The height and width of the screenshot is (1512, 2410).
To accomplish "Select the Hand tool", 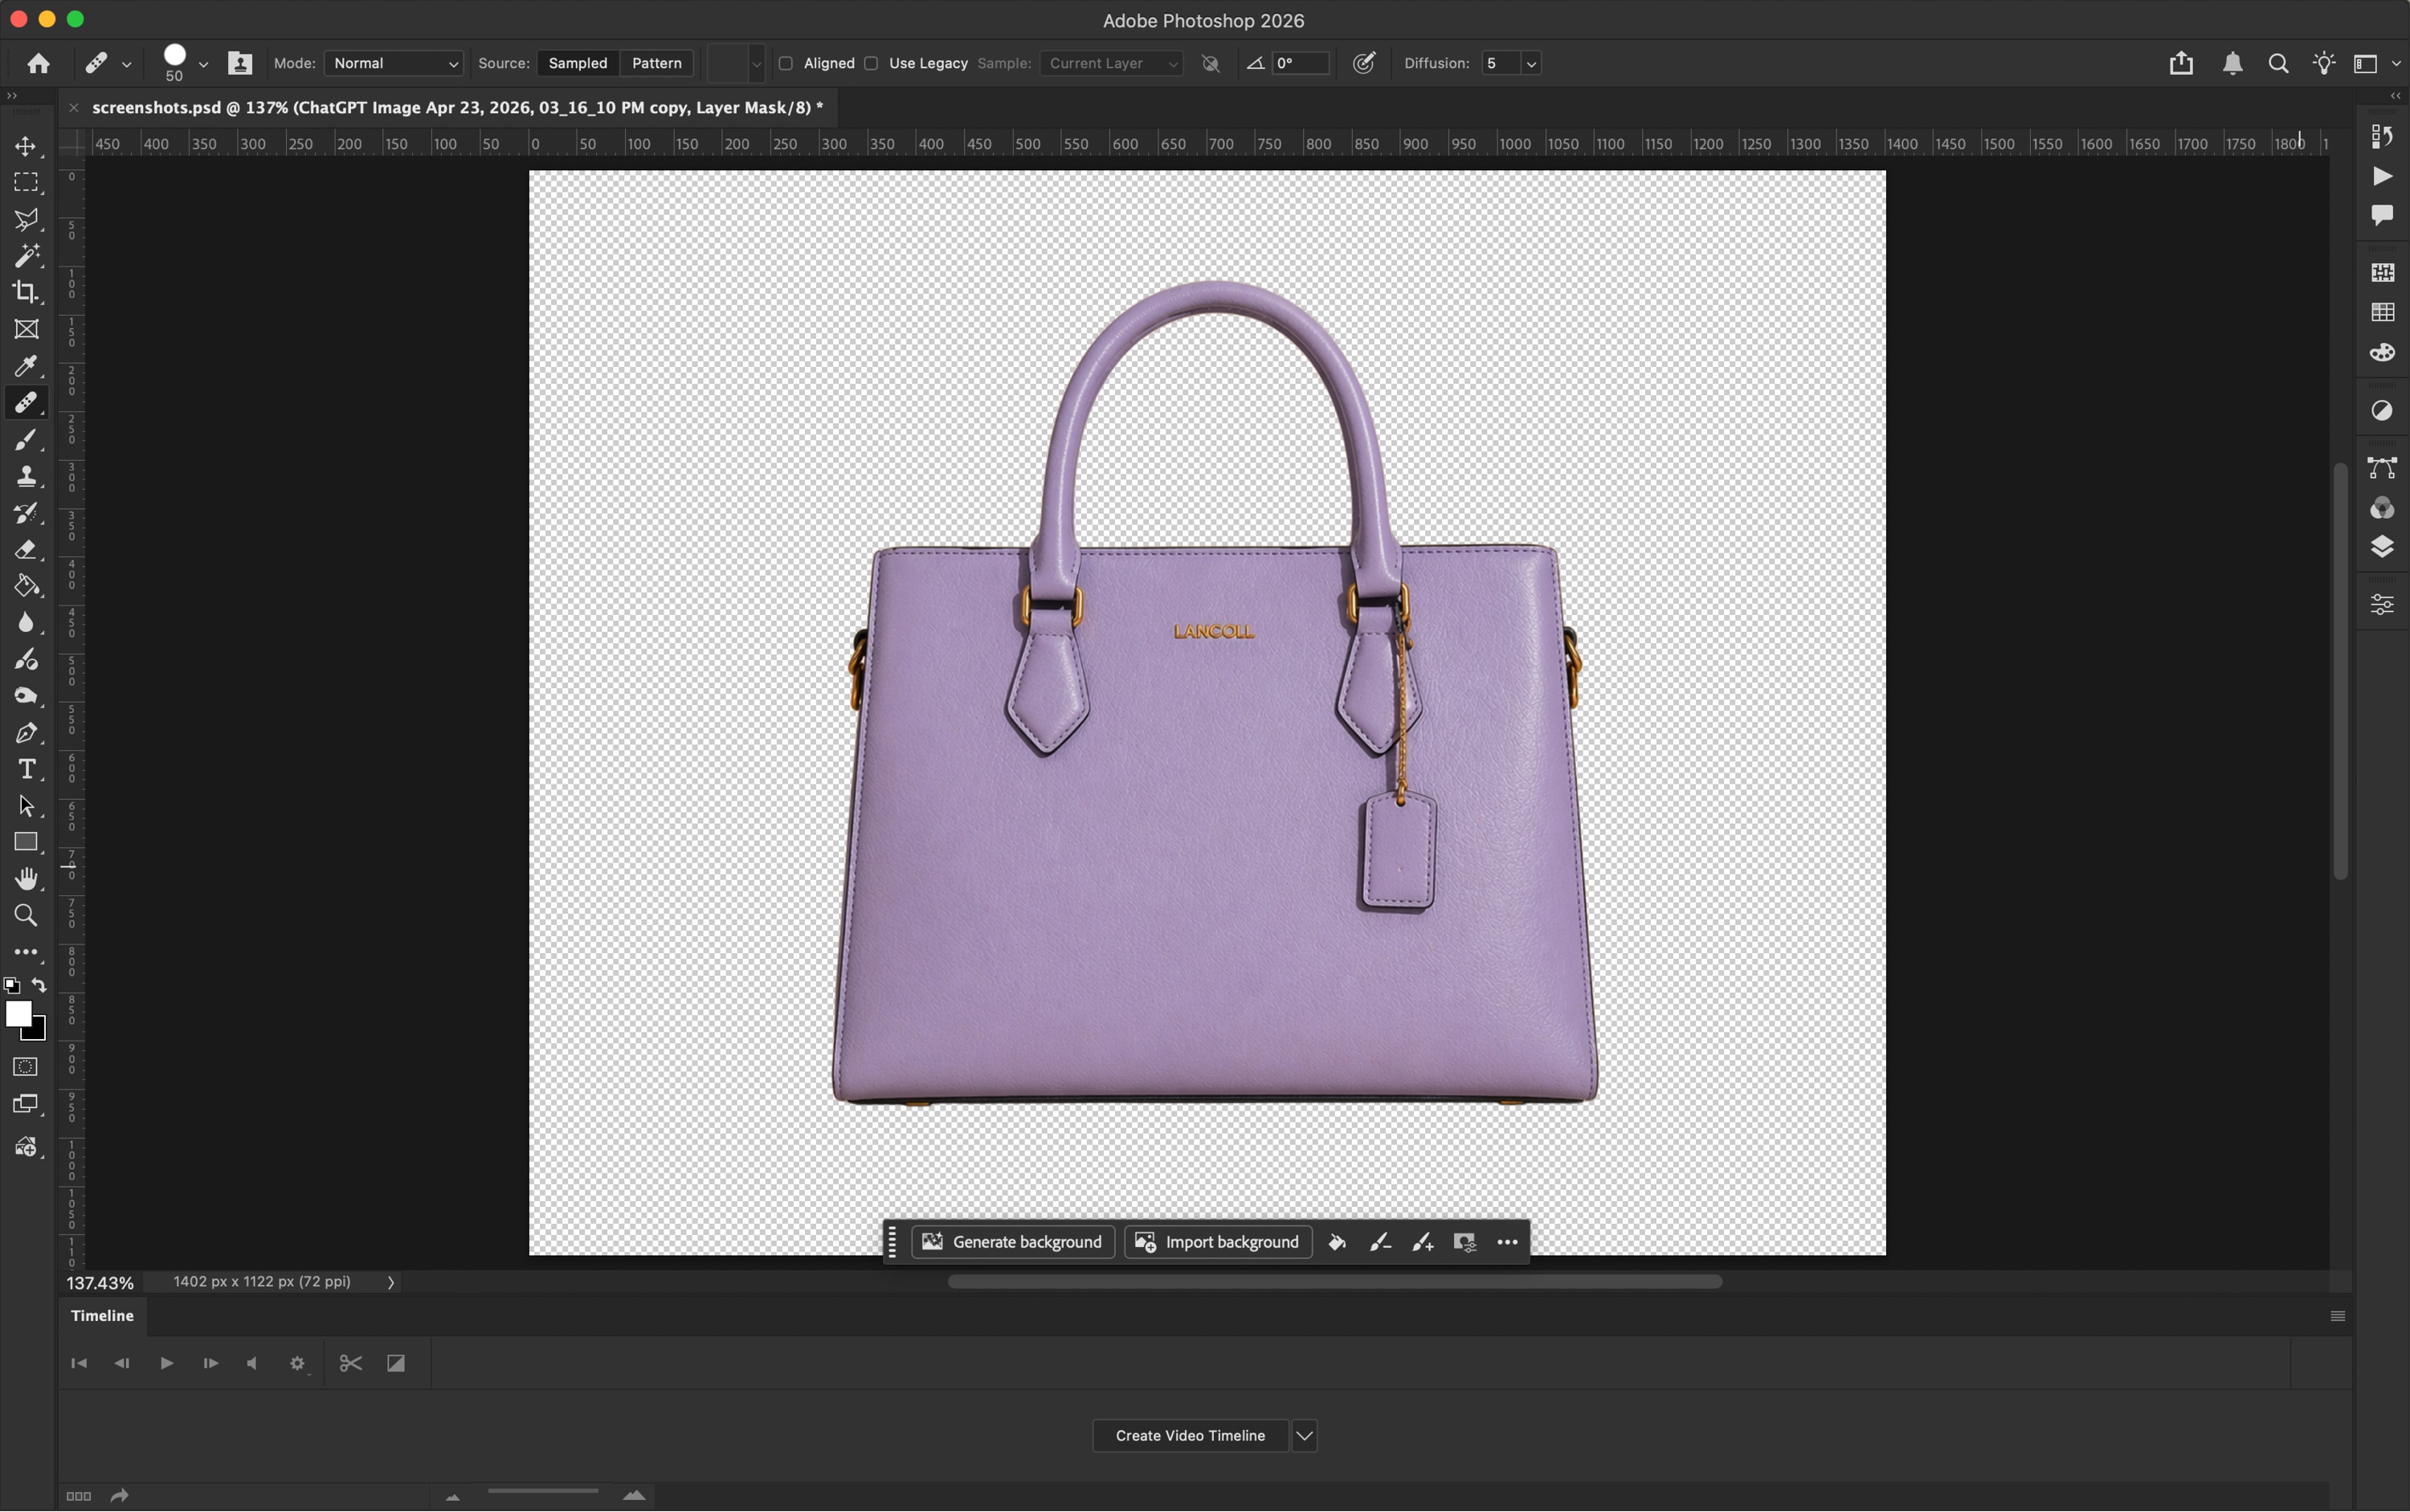I will [26, 879].
